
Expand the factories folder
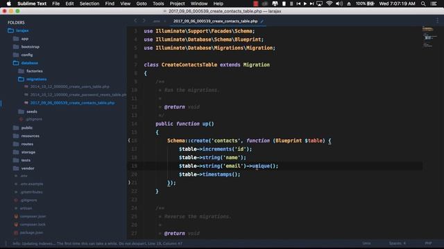[x=31, y=71]
